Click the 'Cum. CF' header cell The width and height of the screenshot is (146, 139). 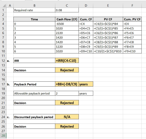coord(86,19)
